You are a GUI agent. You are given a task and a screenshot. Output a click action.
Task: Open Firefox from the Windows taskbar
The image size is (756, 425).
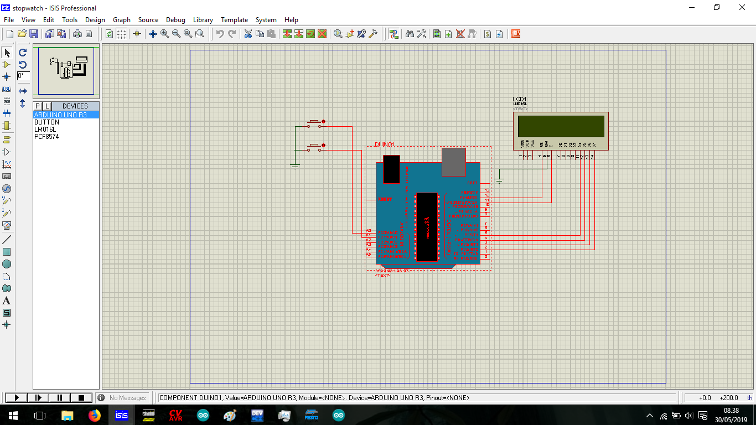pyautogui.click(x=95, y=415)
